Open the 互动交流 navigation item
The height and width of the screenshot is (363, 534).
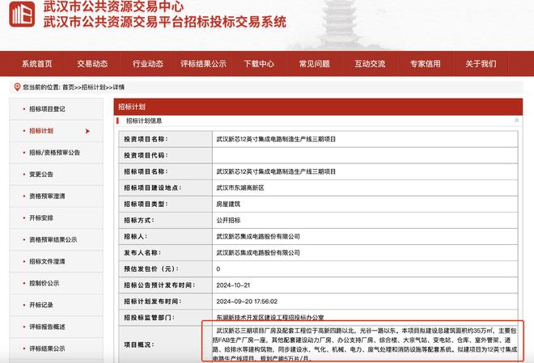[x=370, y=64]
